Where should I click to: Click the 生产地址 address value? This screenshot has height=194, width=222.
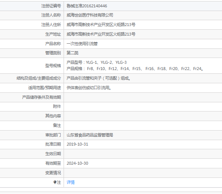[x=101, y=34]
